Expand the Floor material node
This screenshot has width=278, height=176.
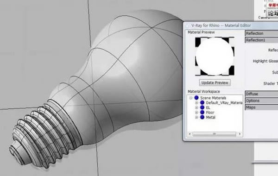click(196, 113)
